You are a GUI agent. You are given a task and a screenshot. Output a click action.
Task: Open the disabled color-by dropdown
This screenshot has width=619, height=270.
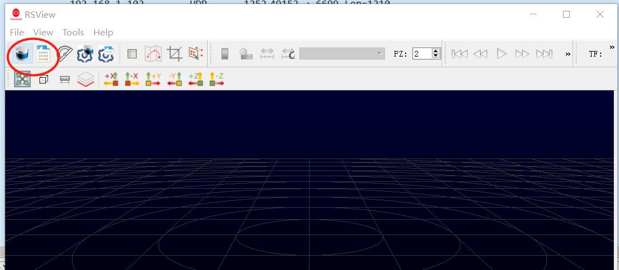tap(342, 53)
